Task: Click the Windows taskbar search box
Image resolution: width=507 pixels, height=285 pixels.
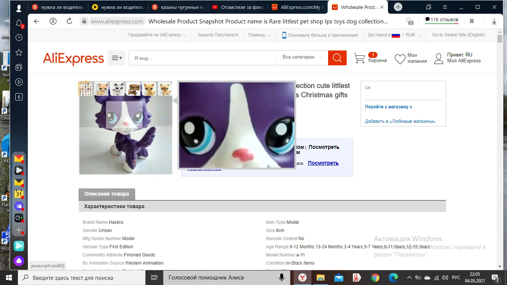Action: 82,278
